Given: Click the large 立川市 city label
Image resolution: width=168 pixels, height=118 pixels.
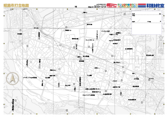Looking at the screenshot, I should [x=161, y=45].
